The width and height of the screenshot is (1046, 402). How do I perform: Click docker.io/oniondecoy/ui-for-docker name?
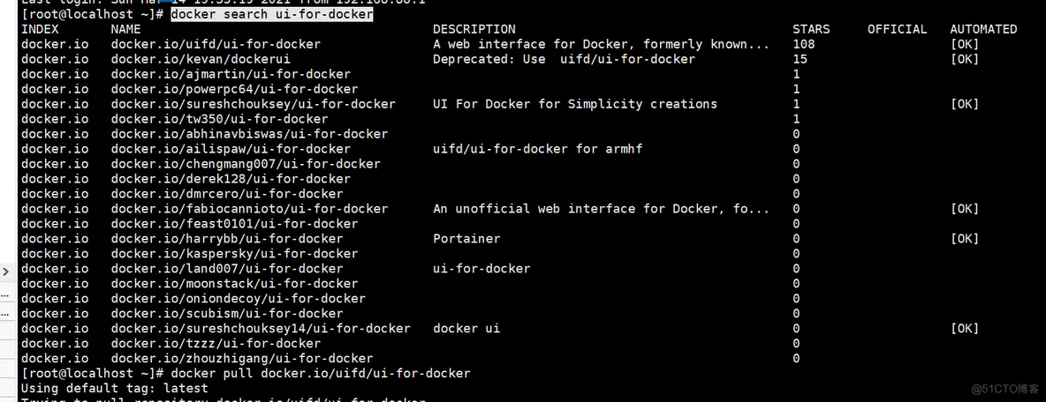pyautogui.click(x=239, y=299)
